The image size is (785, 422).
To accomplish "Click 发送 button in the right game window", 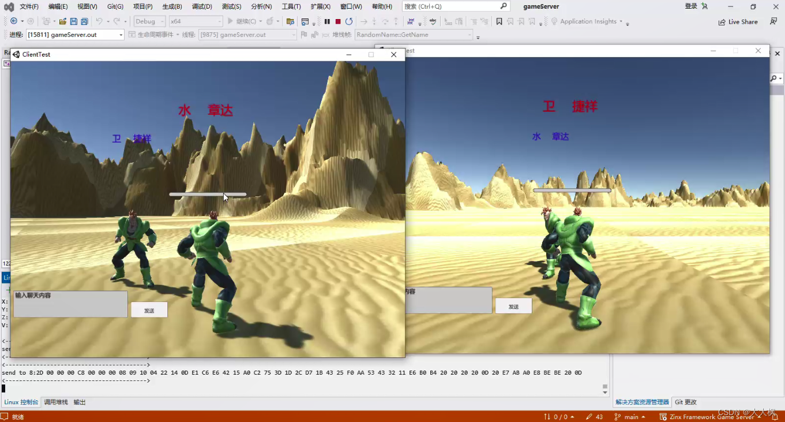I will click(513, 306).
